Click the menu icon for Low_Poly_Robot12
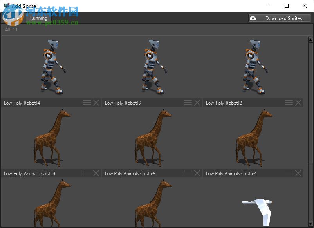 coord(289,103)
